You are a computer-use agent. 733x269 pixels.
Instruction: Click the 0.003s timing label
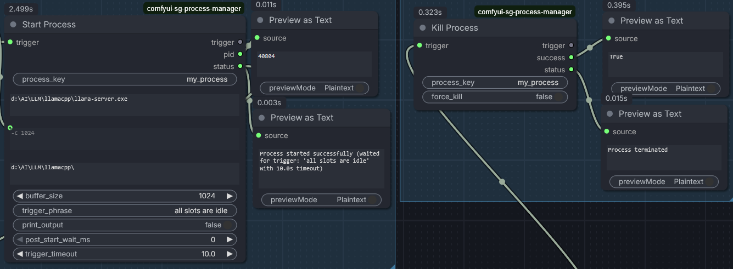(x=269, y=102)
